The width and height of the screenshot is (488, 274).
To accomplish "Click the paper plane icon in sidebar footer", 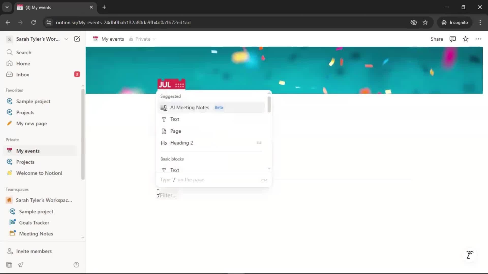I will click(x=21, y=265).
